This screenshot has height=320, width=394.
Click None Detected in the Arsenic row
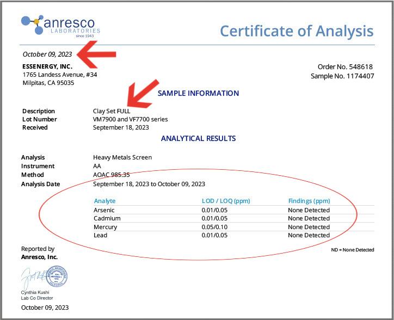pos(309,210)
